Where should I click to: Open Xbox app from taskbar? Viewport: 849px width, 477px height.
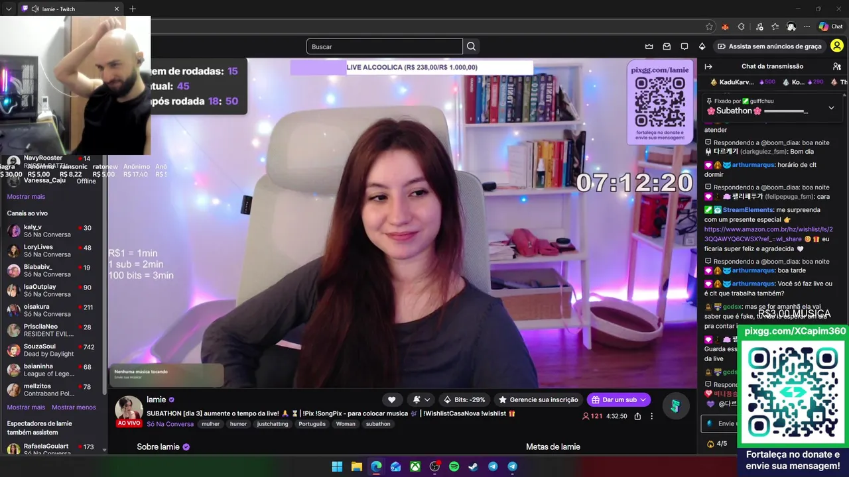coord(415,466)
